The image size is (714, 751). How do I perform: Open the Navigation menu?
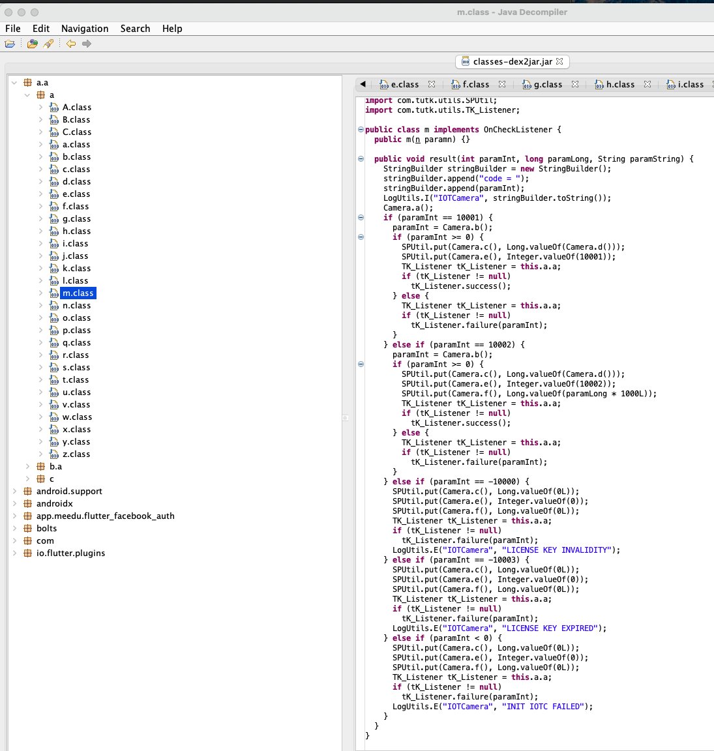[x=85, y=29]
